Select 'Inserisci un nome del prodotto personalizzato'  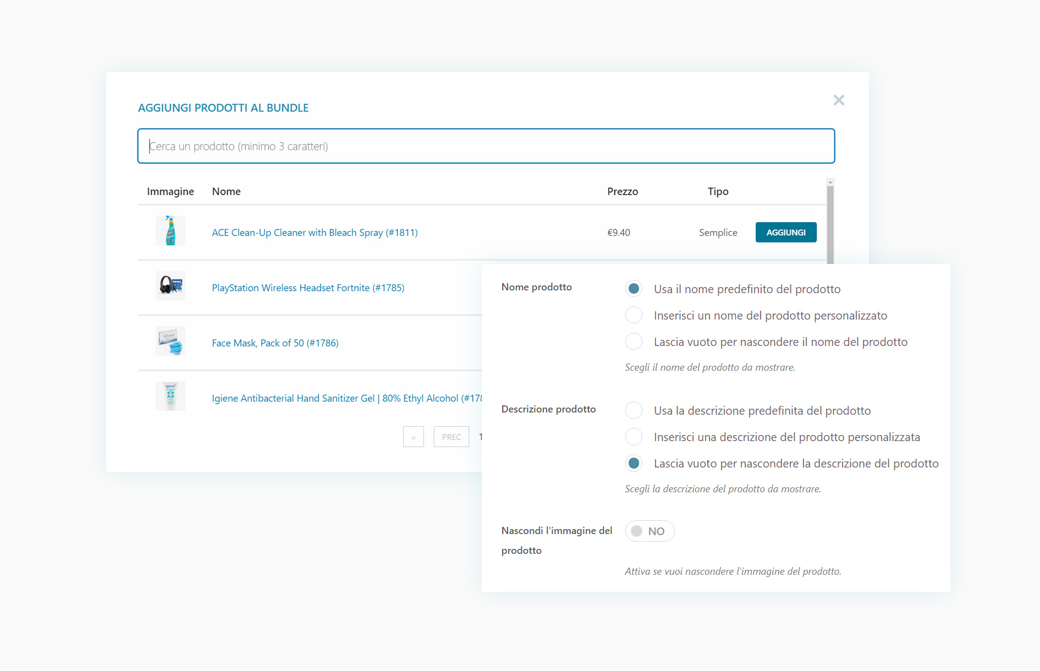634,315
